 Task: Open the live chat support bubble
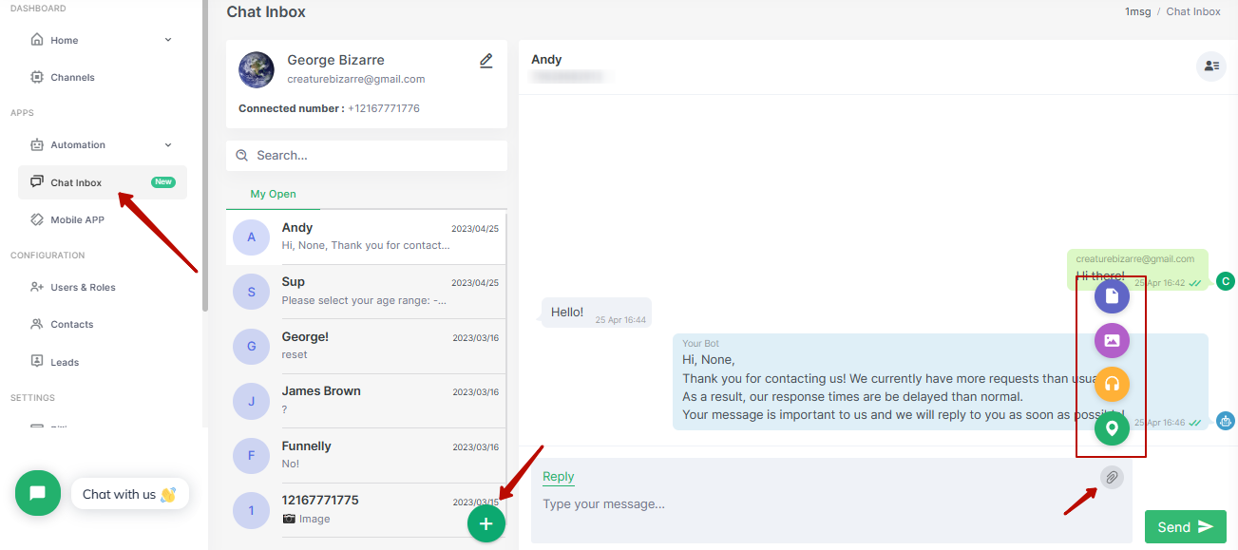point(38,493)
